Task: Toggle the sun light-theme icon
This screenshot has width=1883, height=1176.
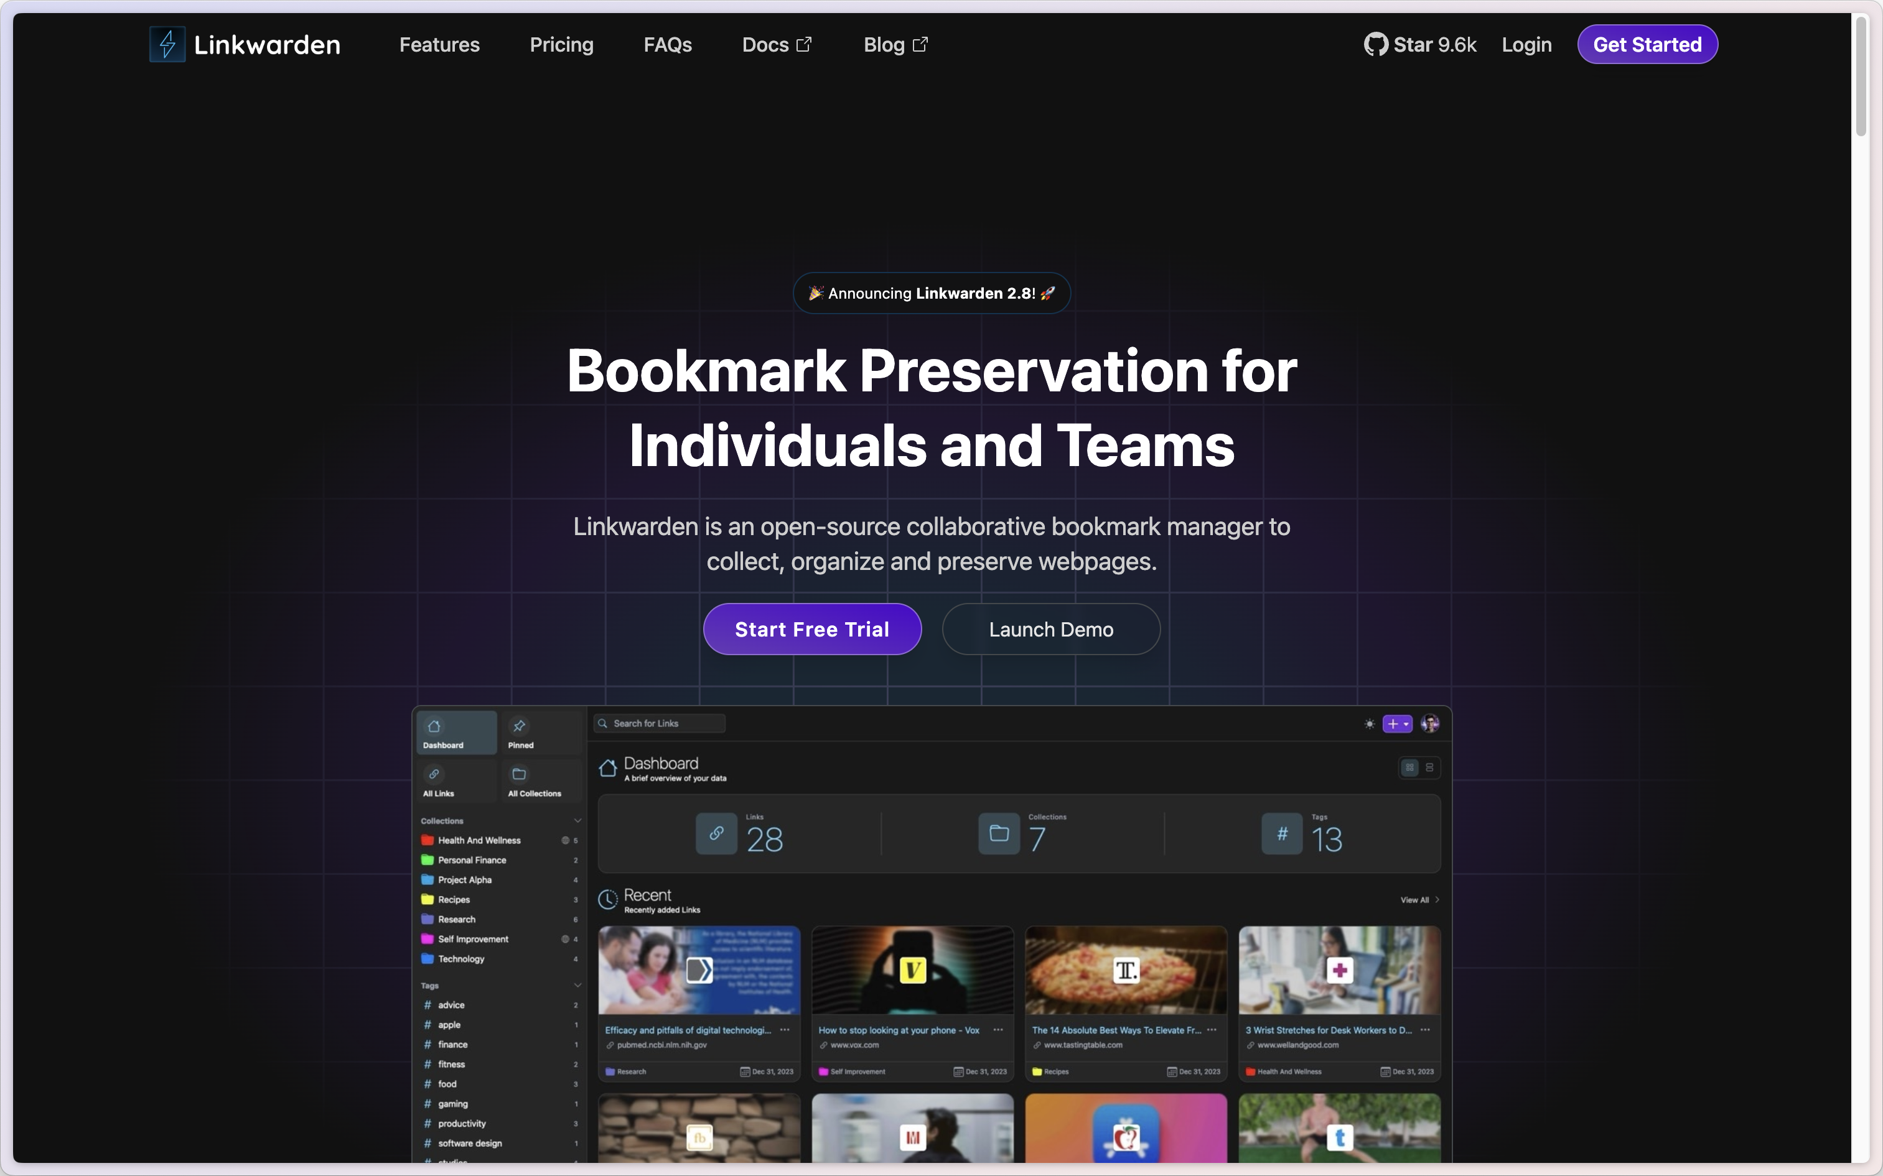Action: click(x=1369, y=724)
